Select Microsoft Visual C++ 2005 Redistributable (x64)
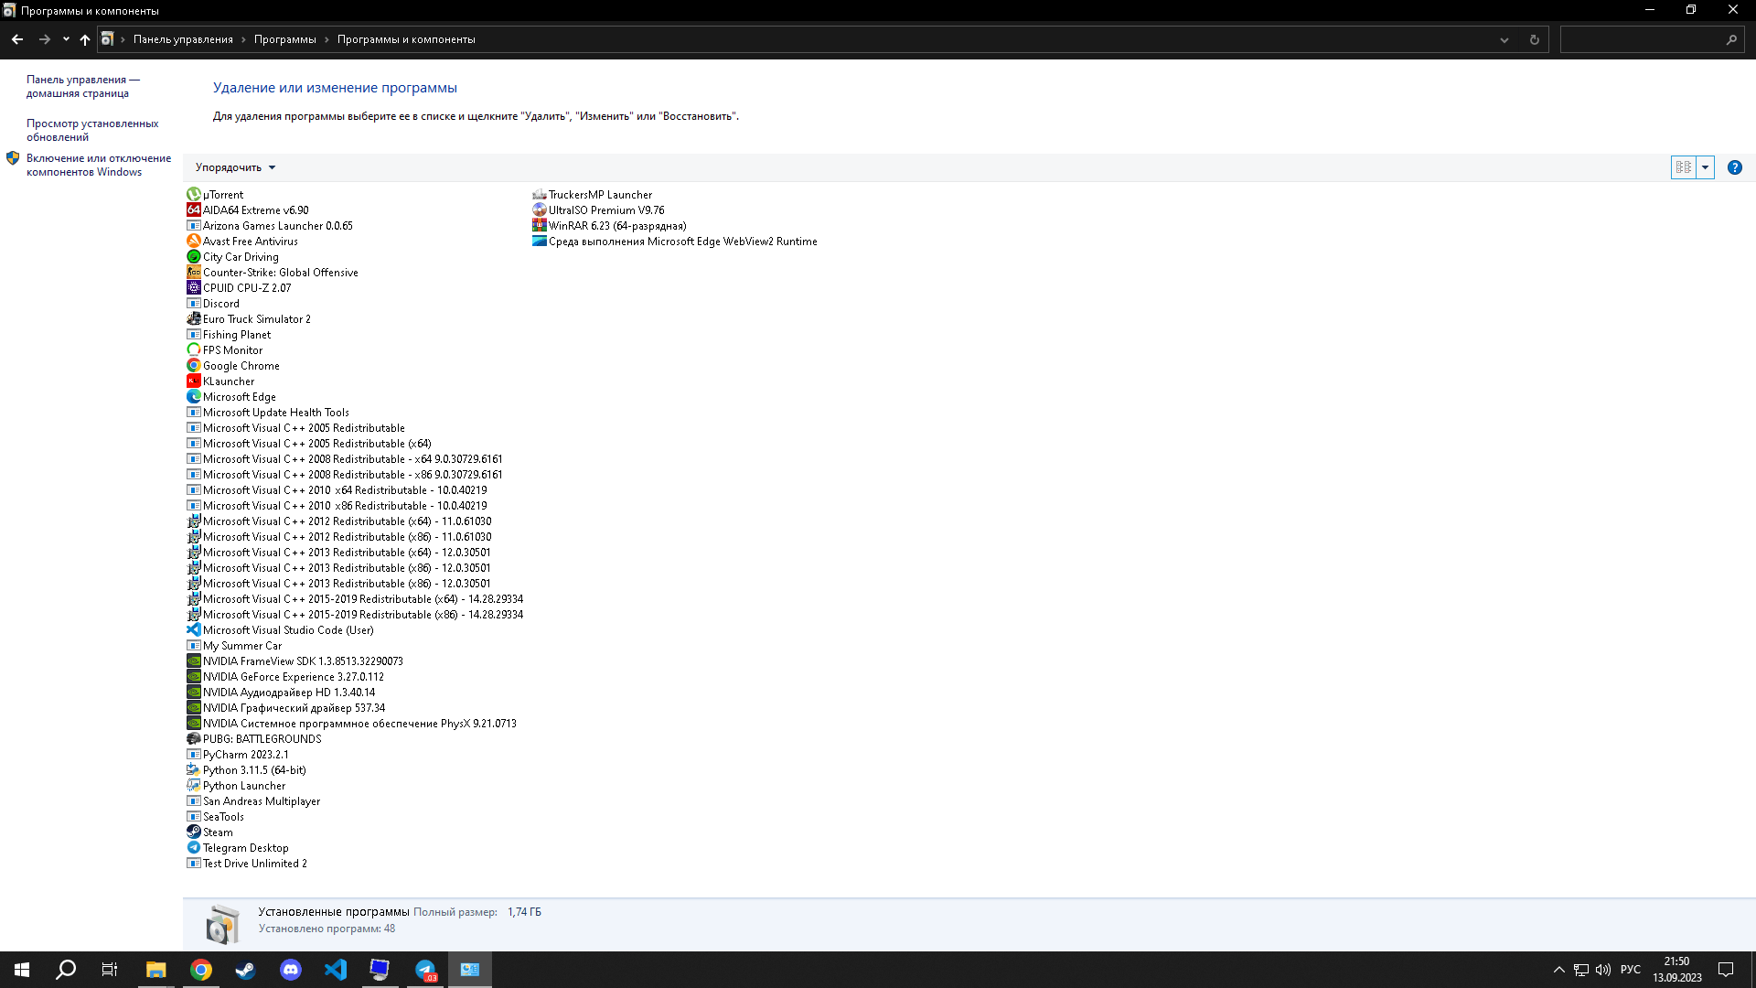 (309, 444)
